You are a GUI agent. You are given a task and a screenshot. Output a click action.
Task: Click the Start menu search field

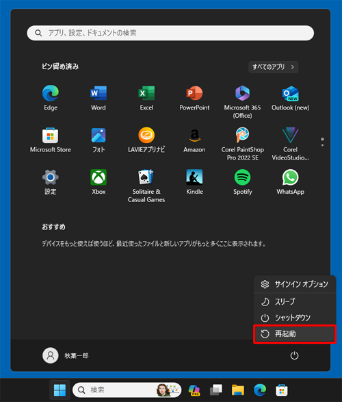[x=170, y=33]
